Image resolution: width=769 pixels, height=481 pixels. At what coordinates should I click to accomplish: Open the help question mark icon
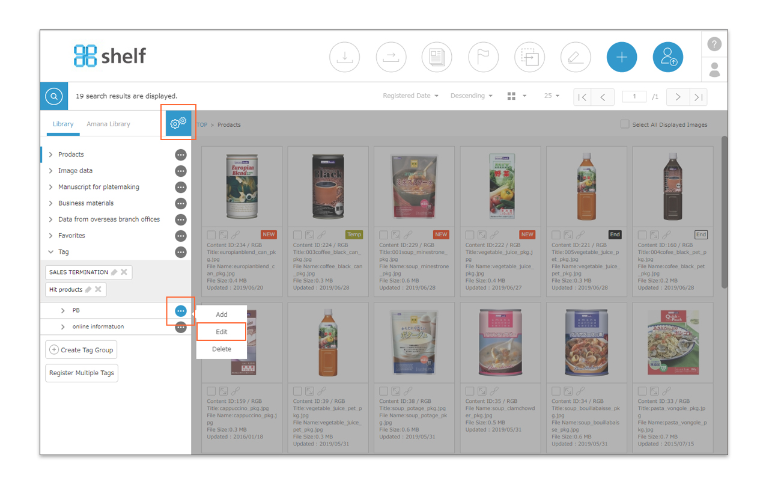click(x=714, y=44)
